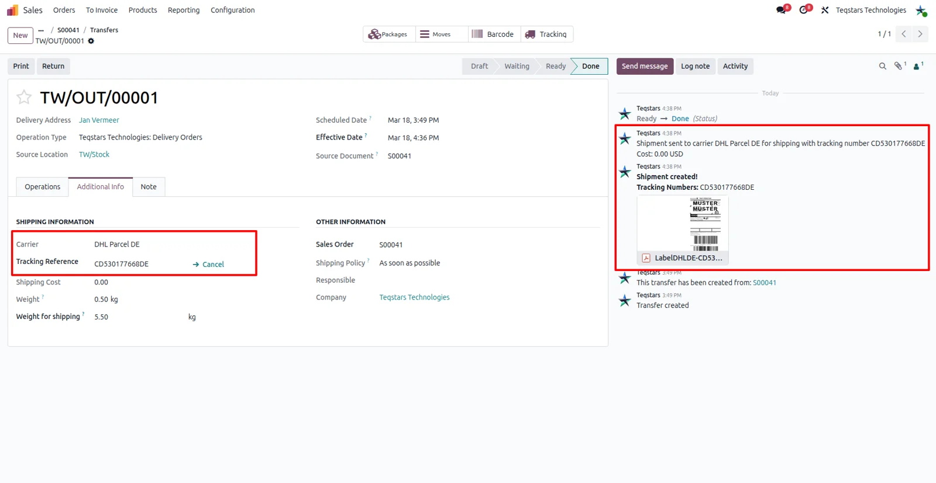The width and height of the screenshot is (936, 483).
Task: Open the user avatar menu
Action: [x=921, y=11]
